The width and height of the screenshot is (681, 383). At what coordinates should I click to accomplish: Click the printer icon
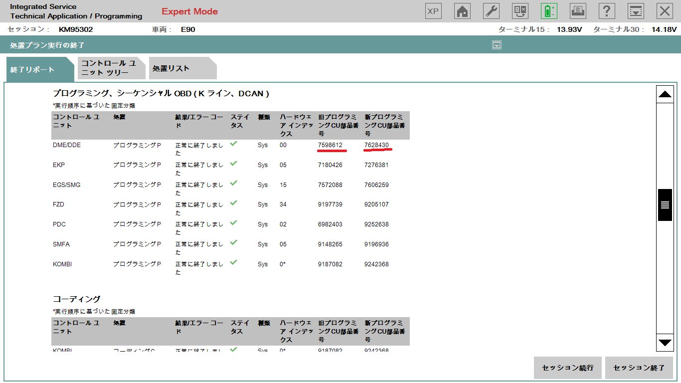pyautogui.click(x=578, y=11)
